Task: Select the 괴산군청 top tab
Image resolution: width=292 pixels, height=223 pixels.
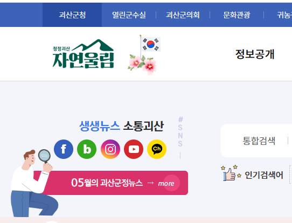Action: point(72,15)
